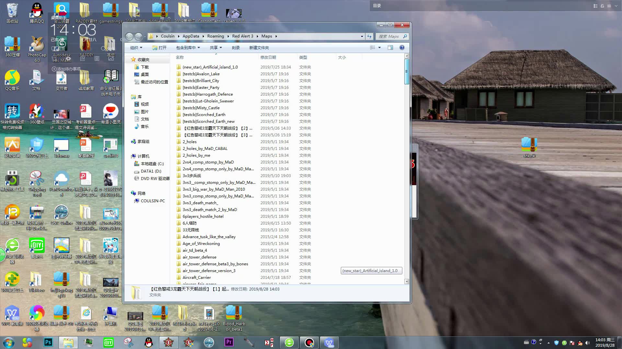Viewport: 622px width, 349px height.
Task: Click the Maps search input field
Action: pos(389,36)
